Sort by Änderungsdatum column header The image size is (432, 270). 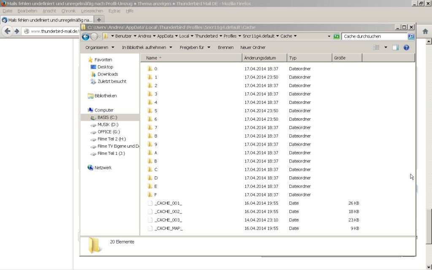click(260, 58)
